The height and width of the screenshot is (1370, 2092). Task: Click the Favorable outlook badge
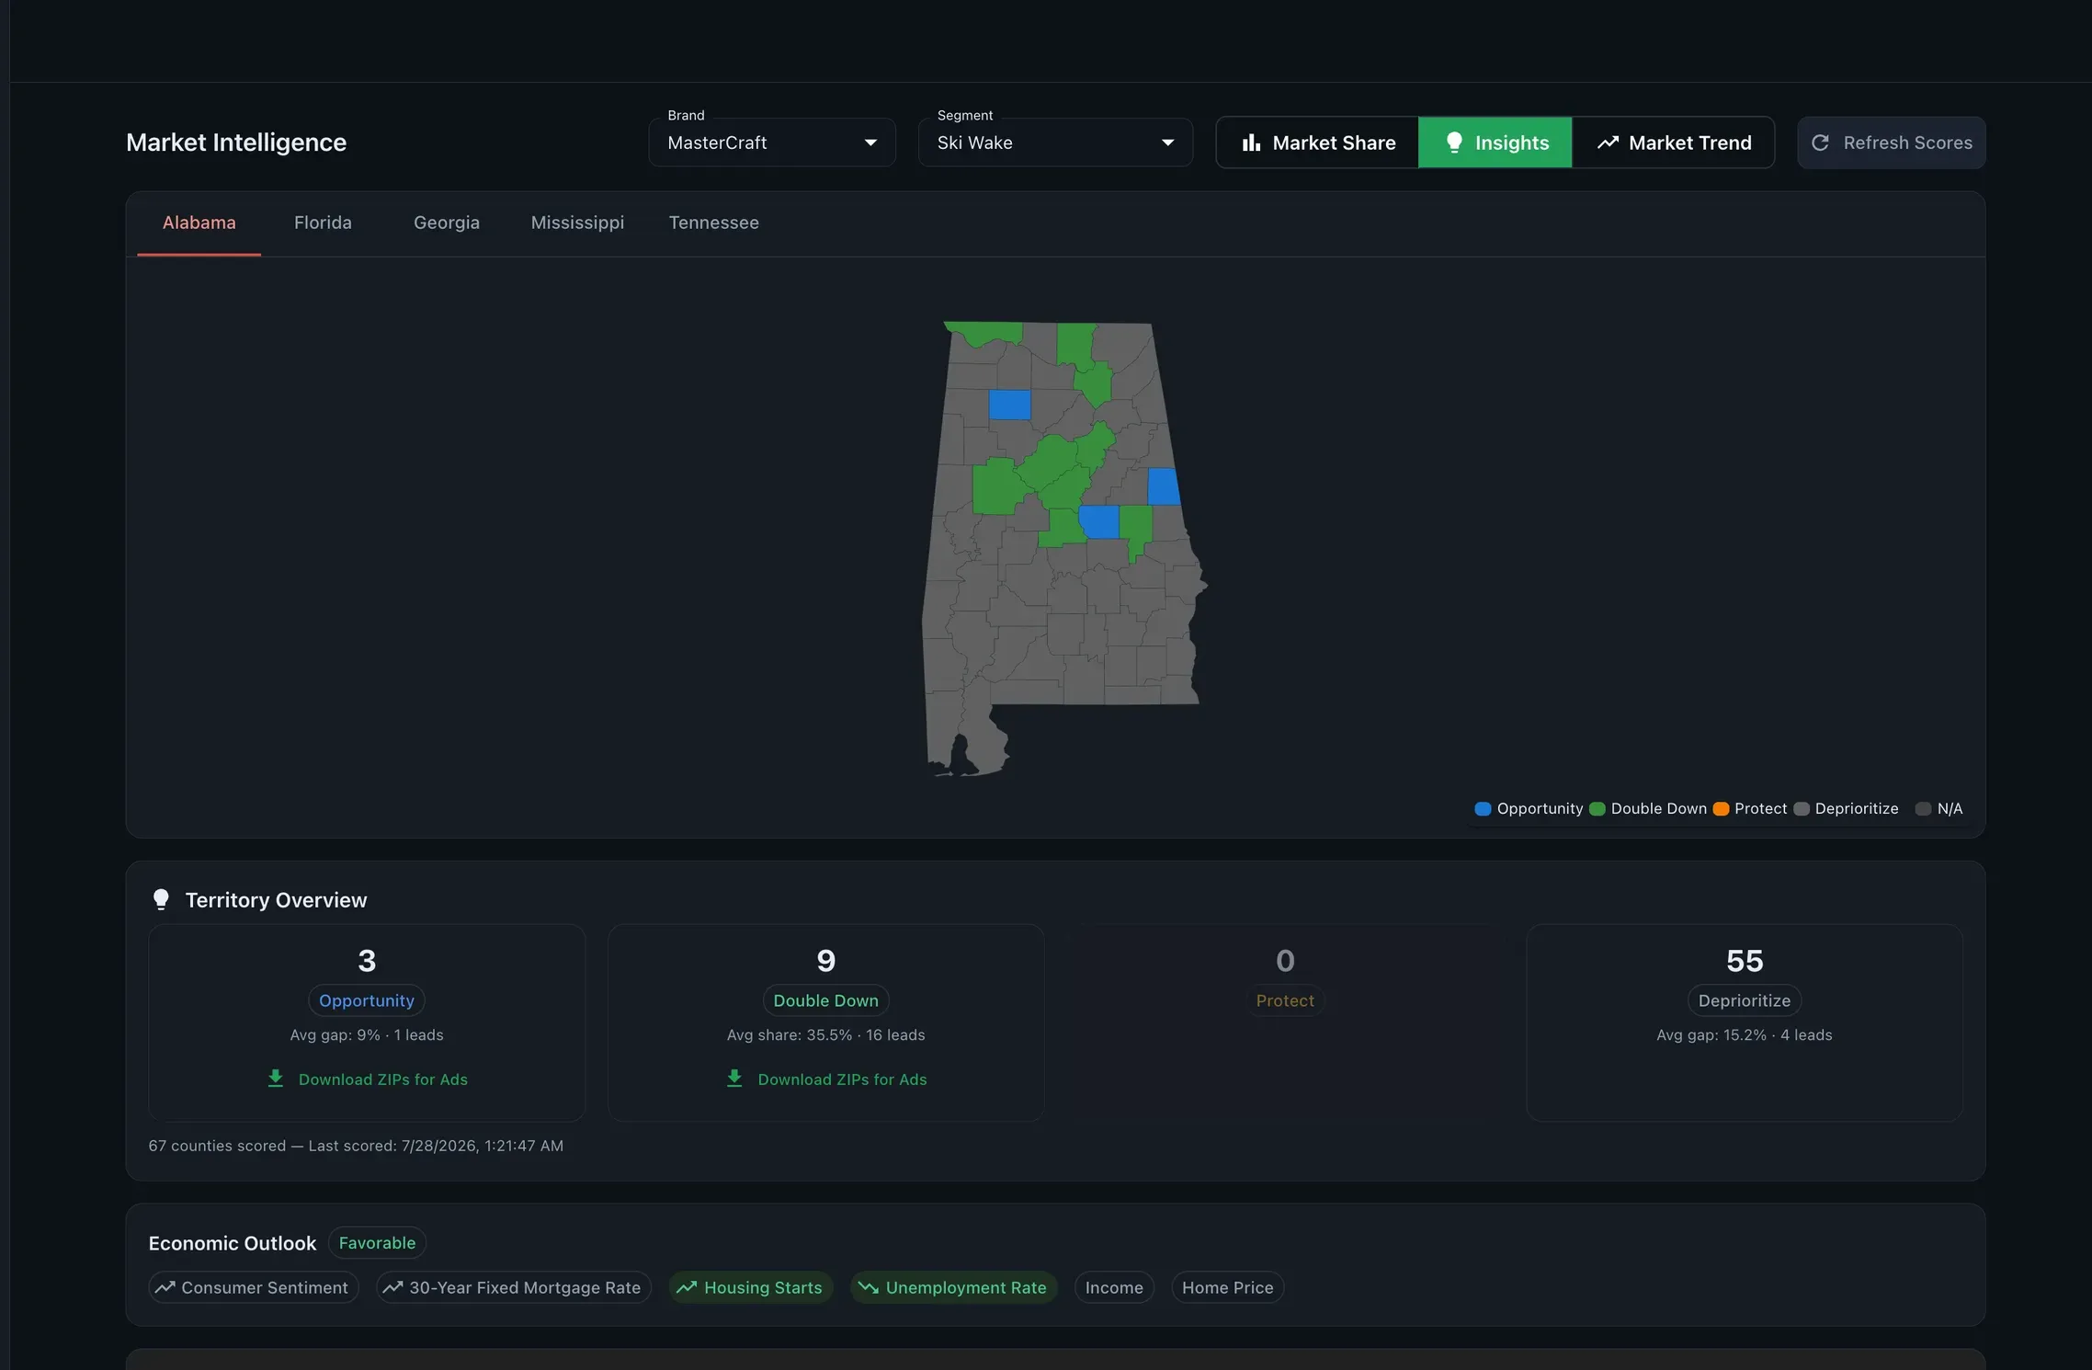point(377,1243)
